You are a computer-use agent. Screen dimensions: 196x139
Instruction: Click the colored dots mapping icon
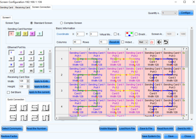tap(129, 34)
